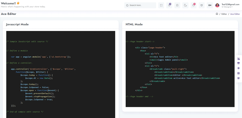Click the top icon in floating sidebar

tap(239, 59)
